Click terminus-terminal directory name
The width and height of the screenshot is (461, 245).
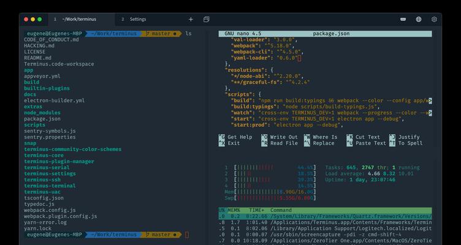50,186
